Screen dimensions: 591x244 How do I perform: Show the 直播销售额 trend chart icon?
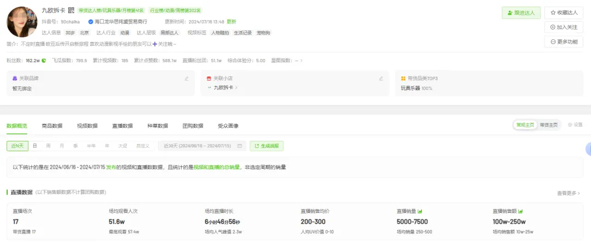coord(520,211)
